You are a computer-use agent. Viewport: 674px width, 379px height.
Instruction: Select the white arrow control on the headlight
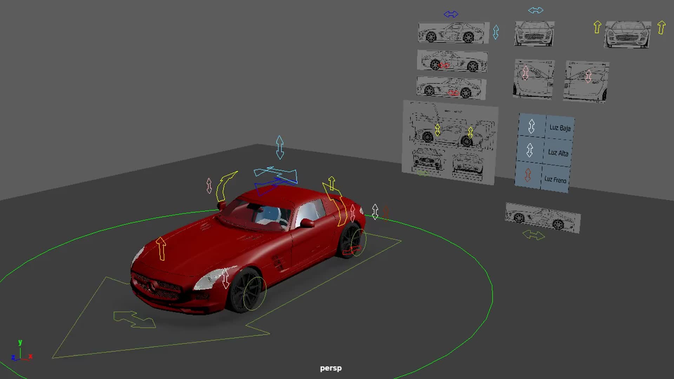click(x=225, y=279)
